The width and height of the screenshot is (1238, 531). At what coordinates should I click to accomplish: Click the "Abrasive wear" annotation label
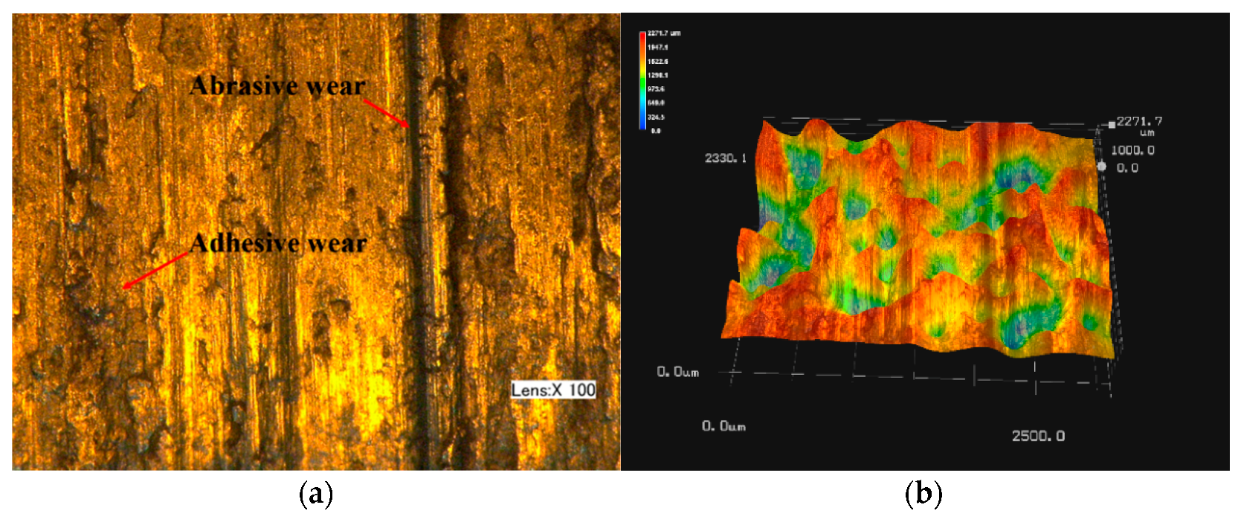point(277,86)
